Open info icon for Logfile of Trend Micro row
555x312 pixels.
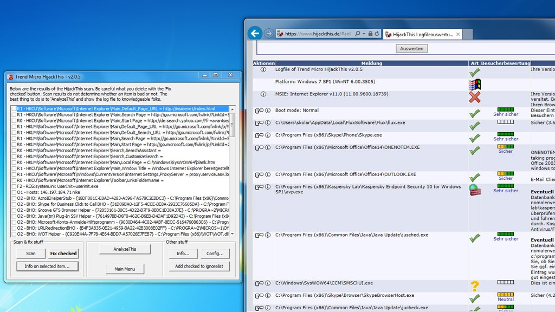(263, 70)
